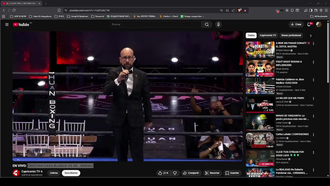Click the share page icon in address bar

233,10
